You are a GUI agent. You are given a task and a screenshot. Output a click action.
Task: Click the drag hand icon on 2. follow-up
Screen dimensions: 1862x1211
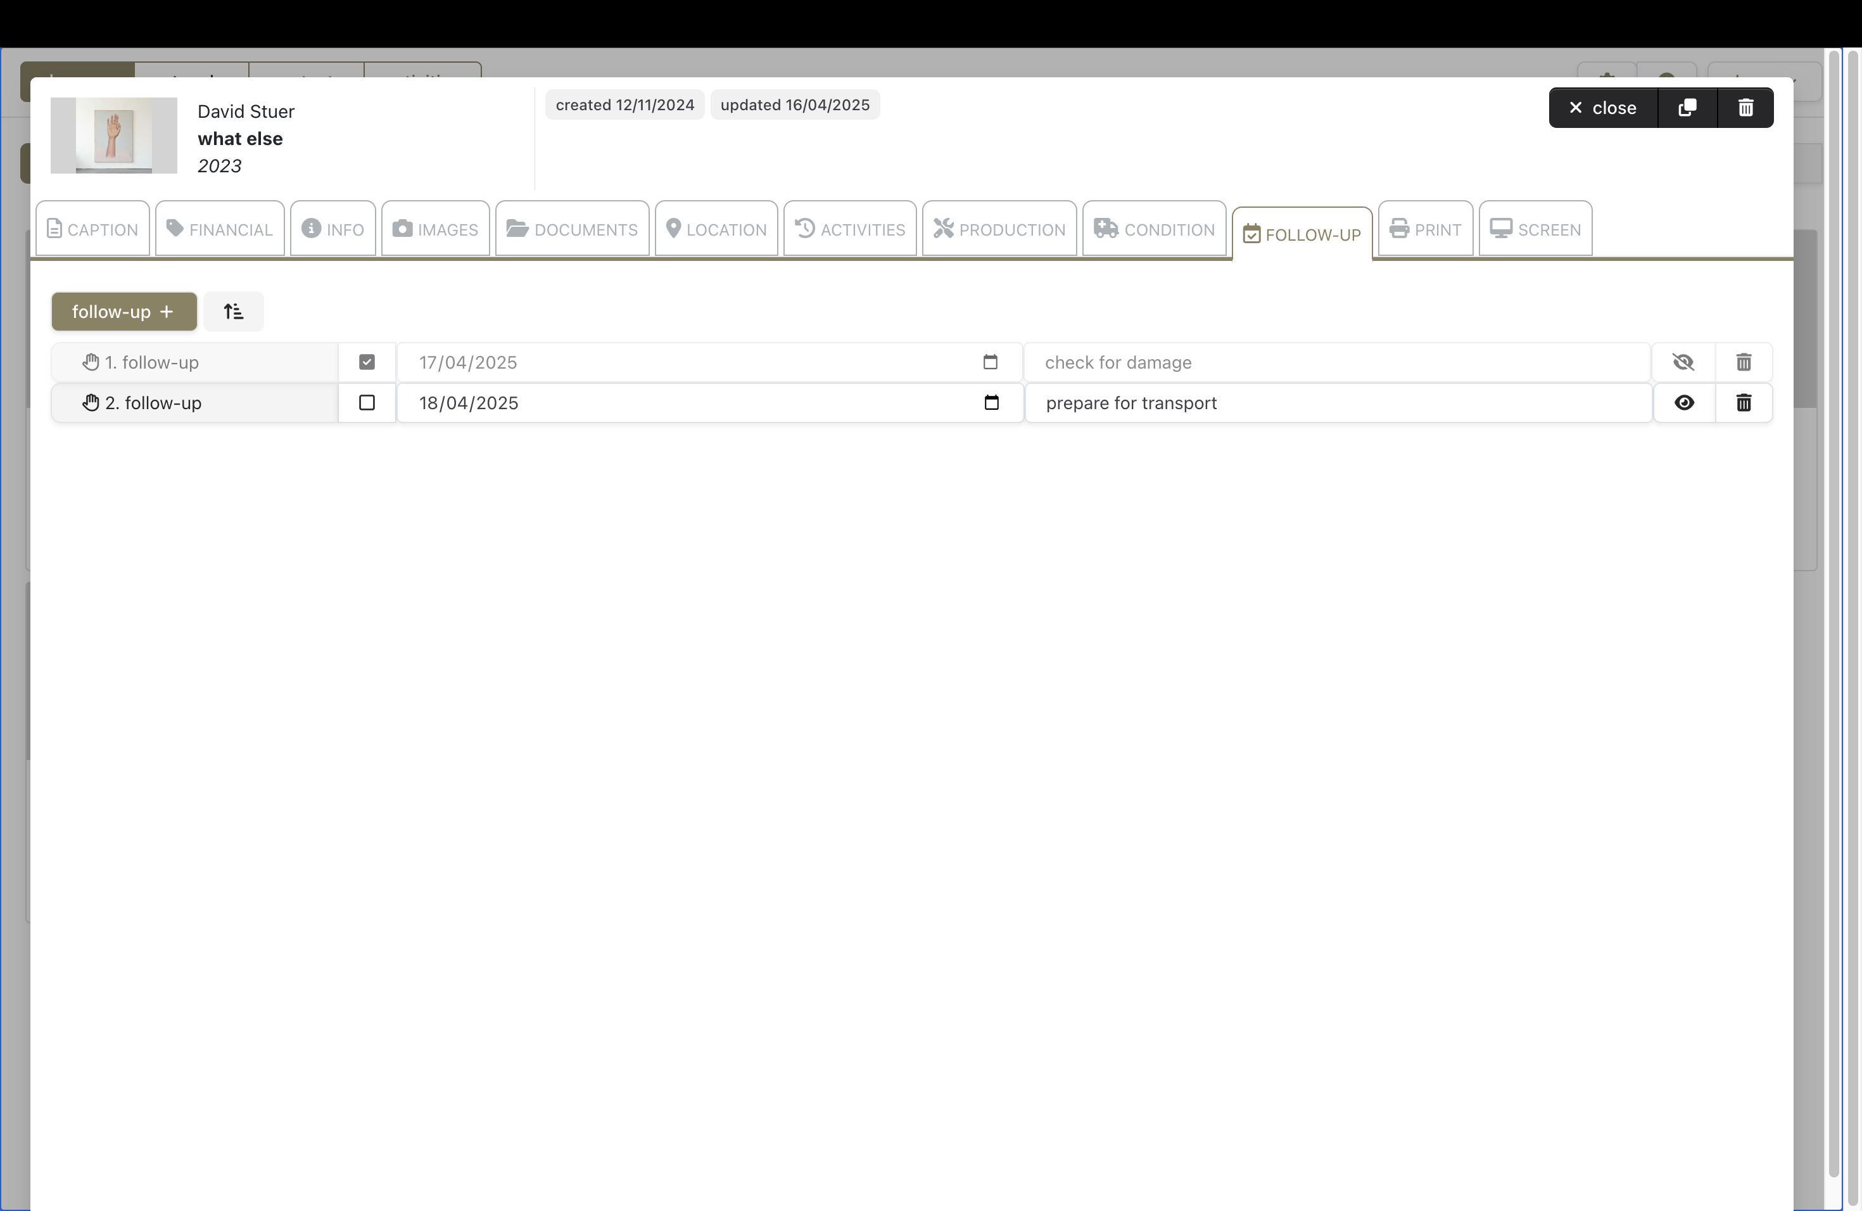[x=91, y=403]
